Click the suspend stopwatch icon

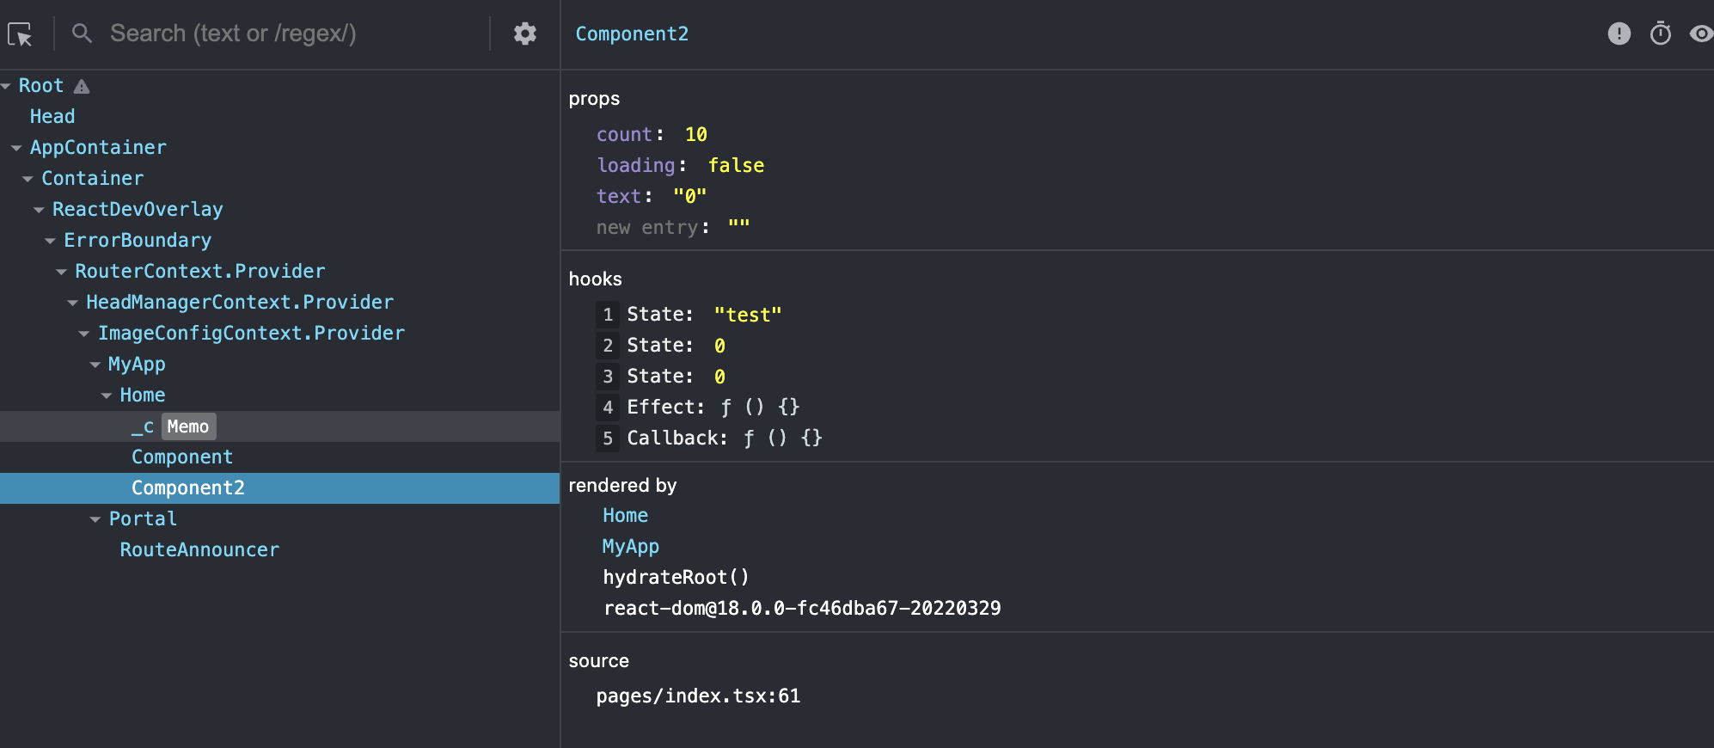[x=1660, y=34]
